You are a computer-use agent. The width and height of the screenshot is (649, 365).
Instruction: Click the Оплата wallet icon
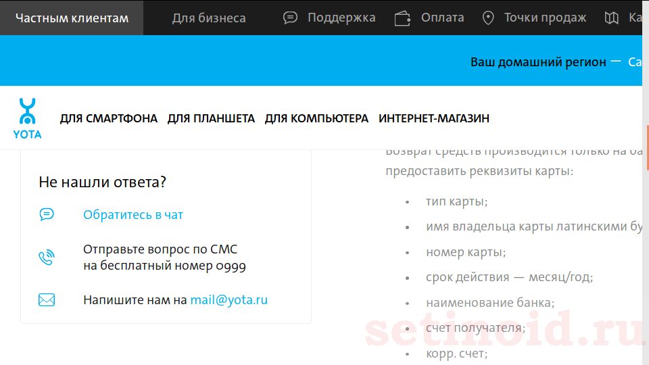pyautogui.click(x=402, y=18)
